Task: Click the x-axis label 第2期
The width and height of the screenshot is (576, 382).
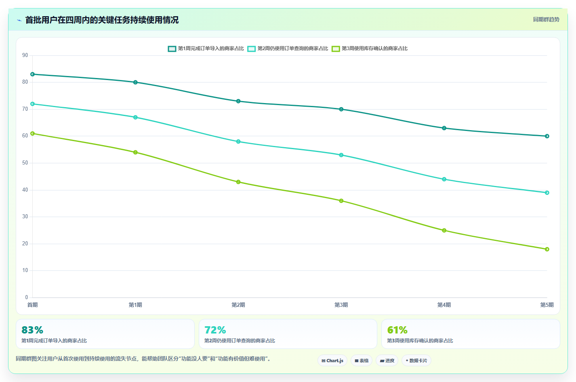Action: pos(238,305)
